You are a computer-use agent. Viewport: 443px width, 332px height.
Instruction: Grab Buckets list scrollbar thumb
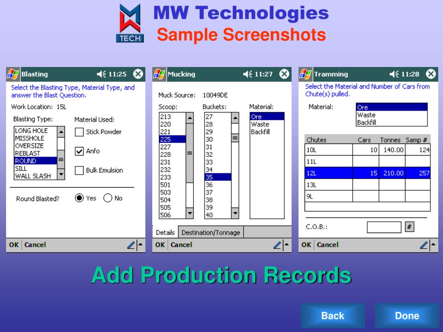point(235,138)
